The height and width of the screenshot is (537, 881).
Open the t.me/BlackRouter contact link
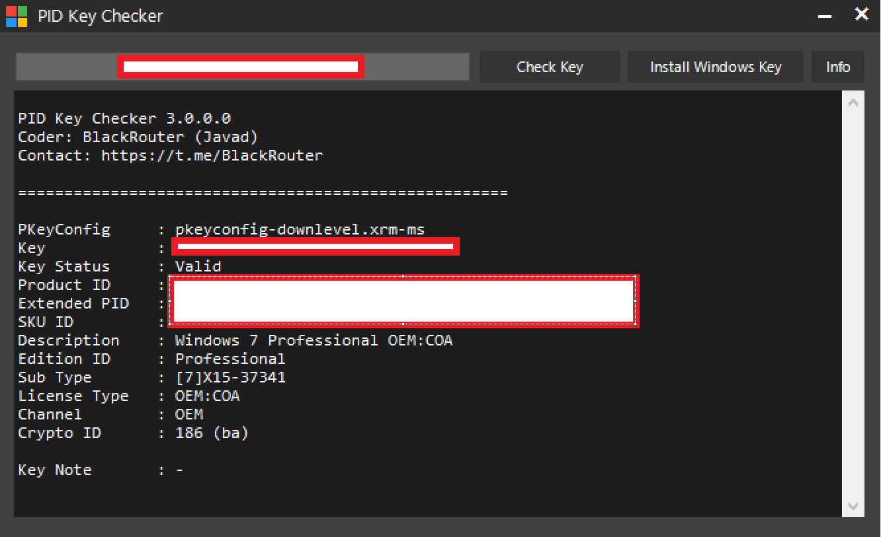pyautogui.click(x=212, y=156)
